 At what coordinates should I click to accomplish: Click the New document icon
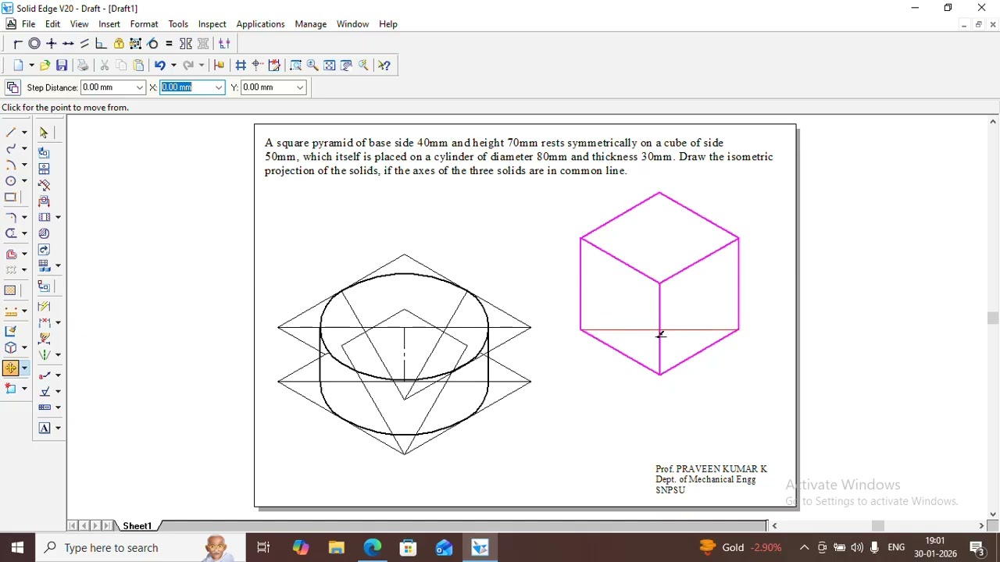[x=18, y=66]
